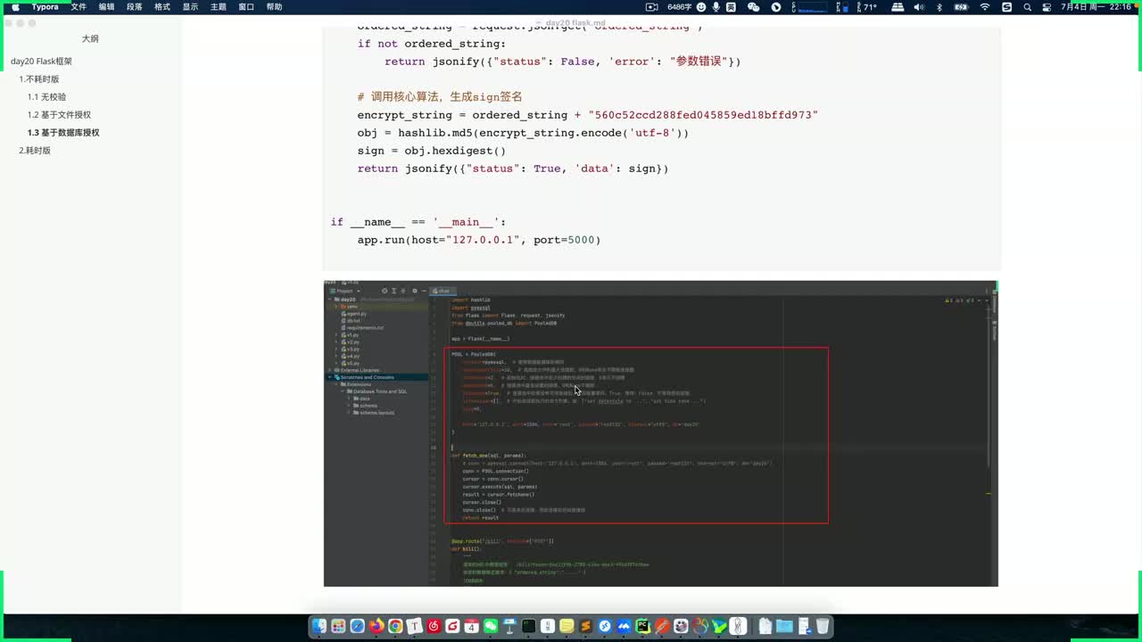Click the screen recording camera icon
This screenshot has height=642, width=1142.
652,7
